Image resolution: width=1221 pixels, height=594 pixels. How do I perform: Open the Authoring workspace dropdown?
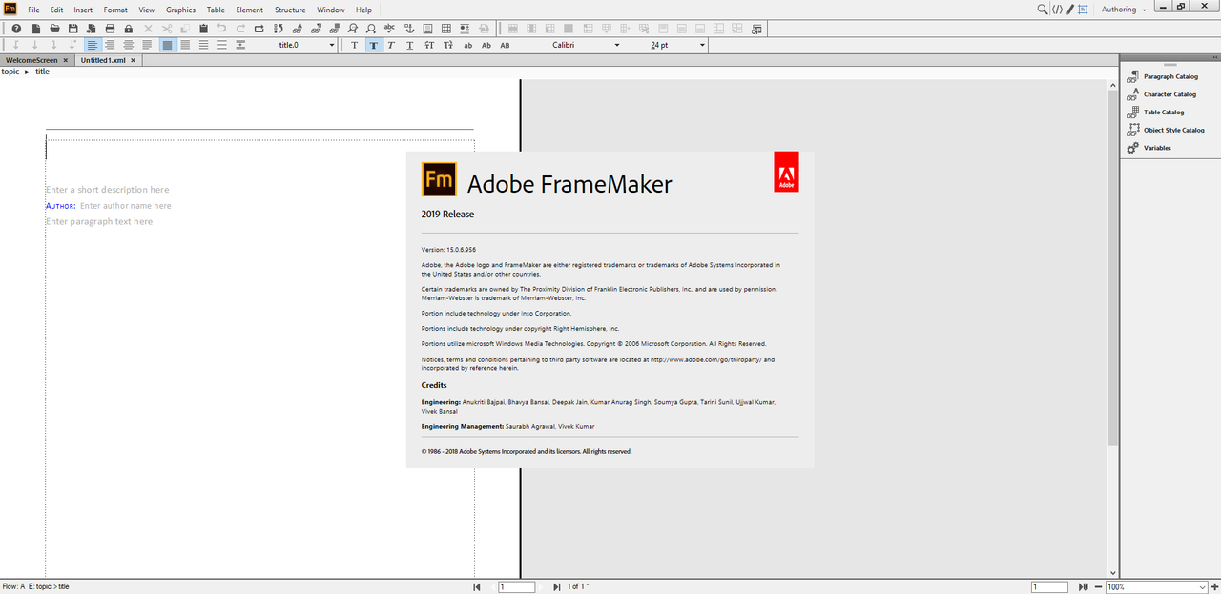(x=1124, y=10)
